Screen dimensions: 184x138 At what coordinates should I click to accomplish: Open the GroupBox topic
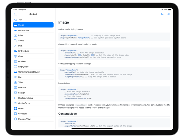[x=33, y=114]
